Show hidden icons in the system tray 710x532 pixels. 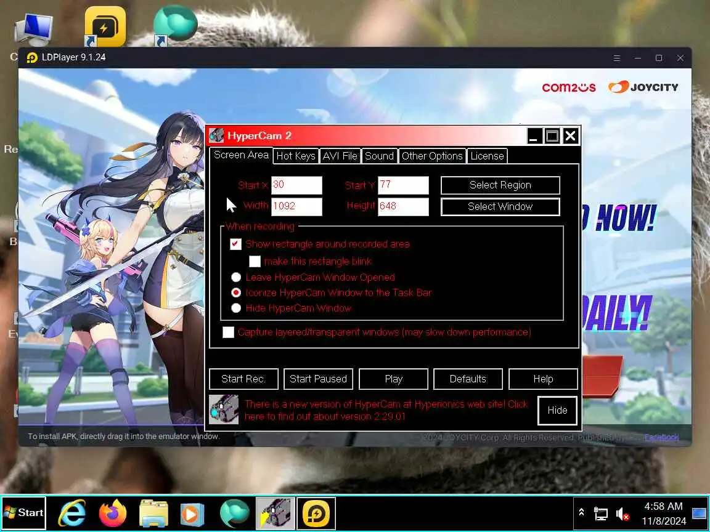[581, 512]
